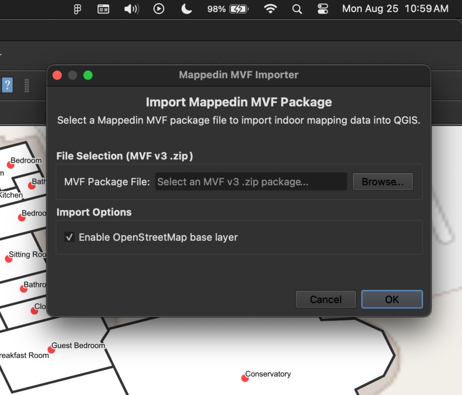462x395 pixels.
Task: Open the Wi-Fi menu
Action: pos(270,9)
